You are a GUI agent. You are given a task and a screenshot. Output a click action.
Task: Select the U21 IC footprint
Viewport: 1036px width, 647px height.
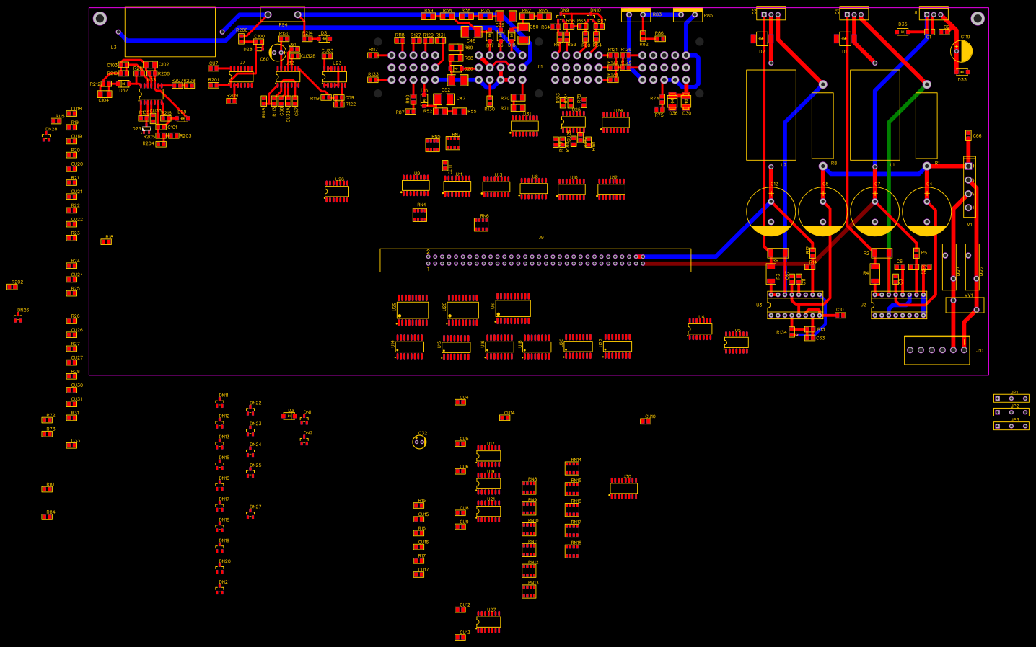coord(488,511)
